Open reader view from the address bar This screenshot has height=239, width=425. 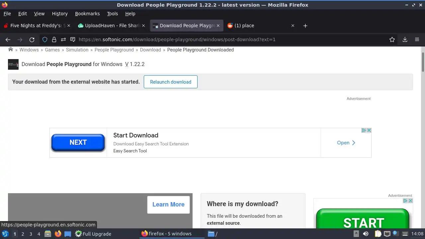pos(73,40)
